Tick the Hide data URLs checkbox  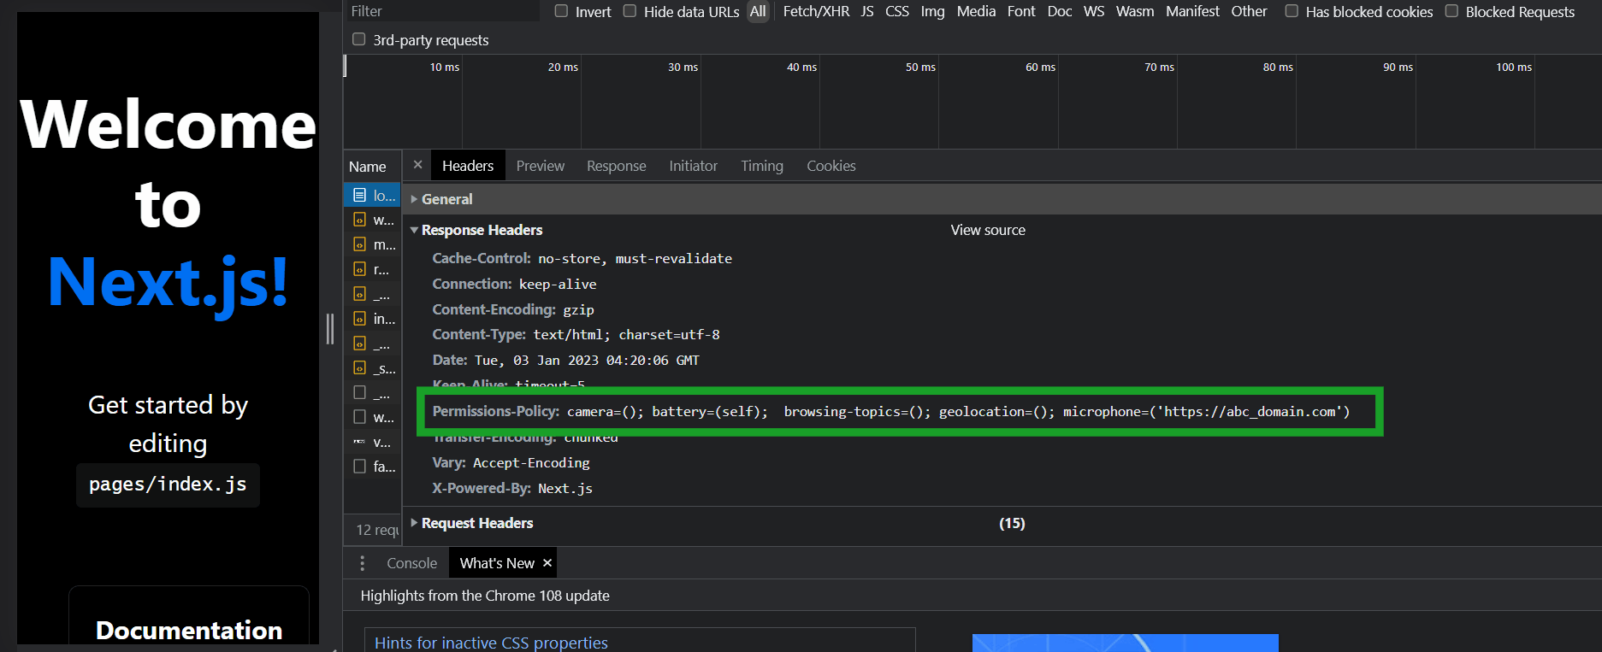(x=630, y=11)
